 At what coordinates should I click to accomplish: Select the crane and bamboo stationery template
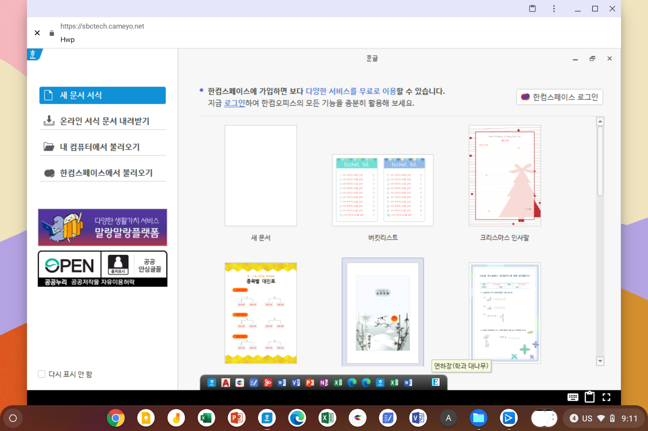(x=383, y=312)
